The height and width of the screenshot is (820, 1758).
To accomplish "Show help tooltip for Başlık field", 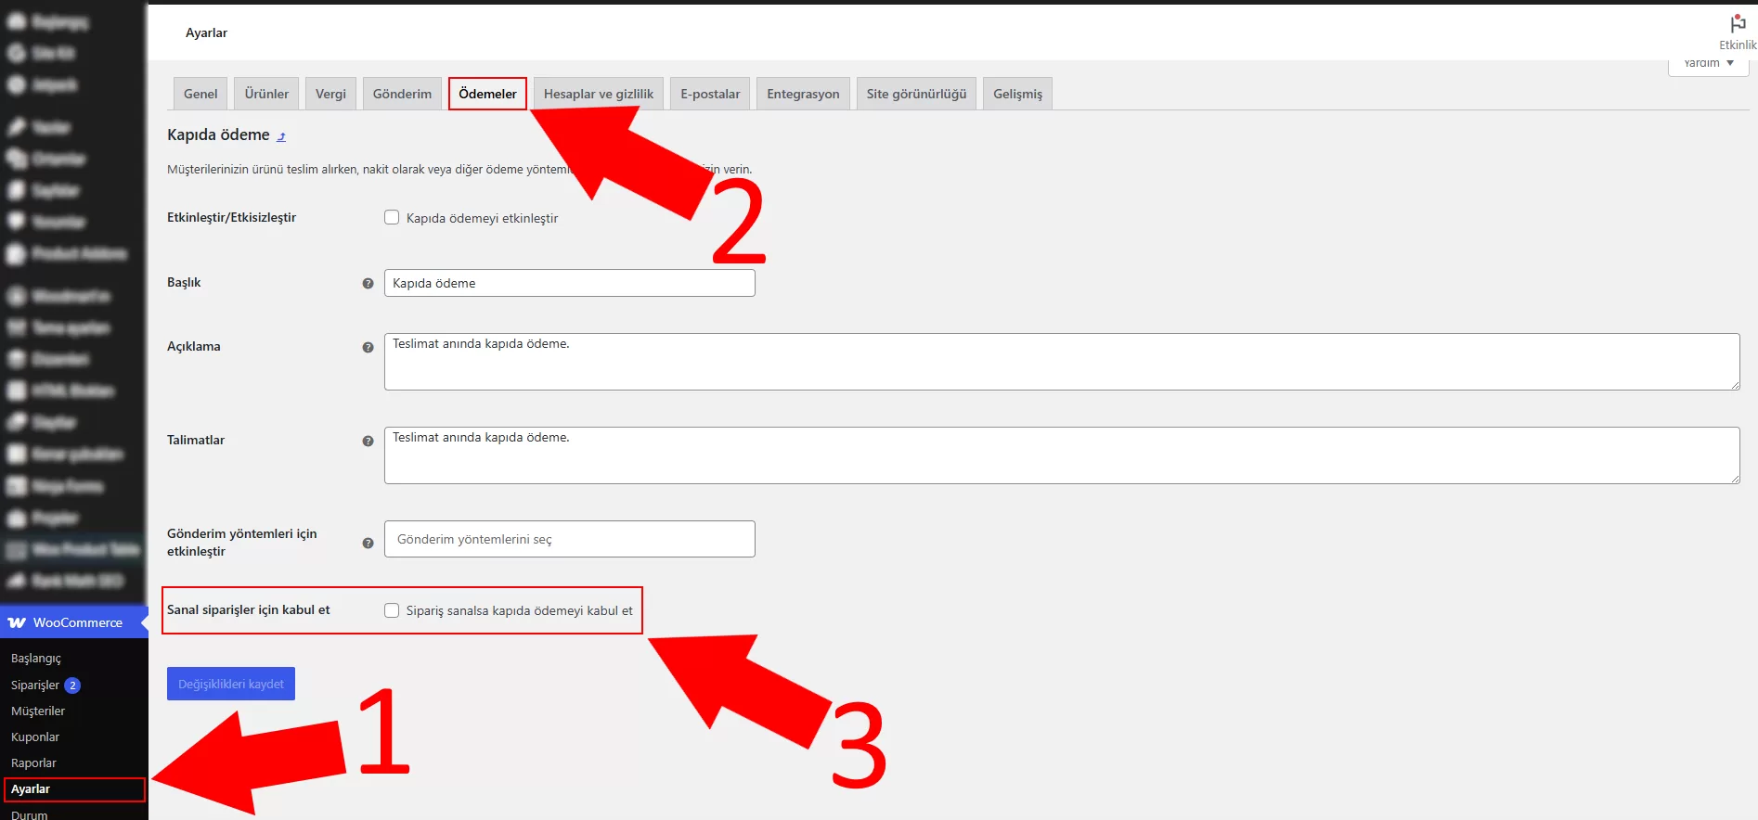I will click(x=368, y=283).
